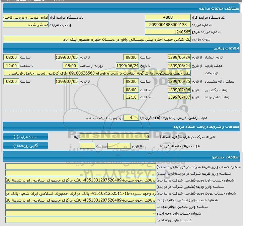This screenshot has height=246, width=253.
Task: Click the اطلاعات زمانی section header
Action: (121, 48)
